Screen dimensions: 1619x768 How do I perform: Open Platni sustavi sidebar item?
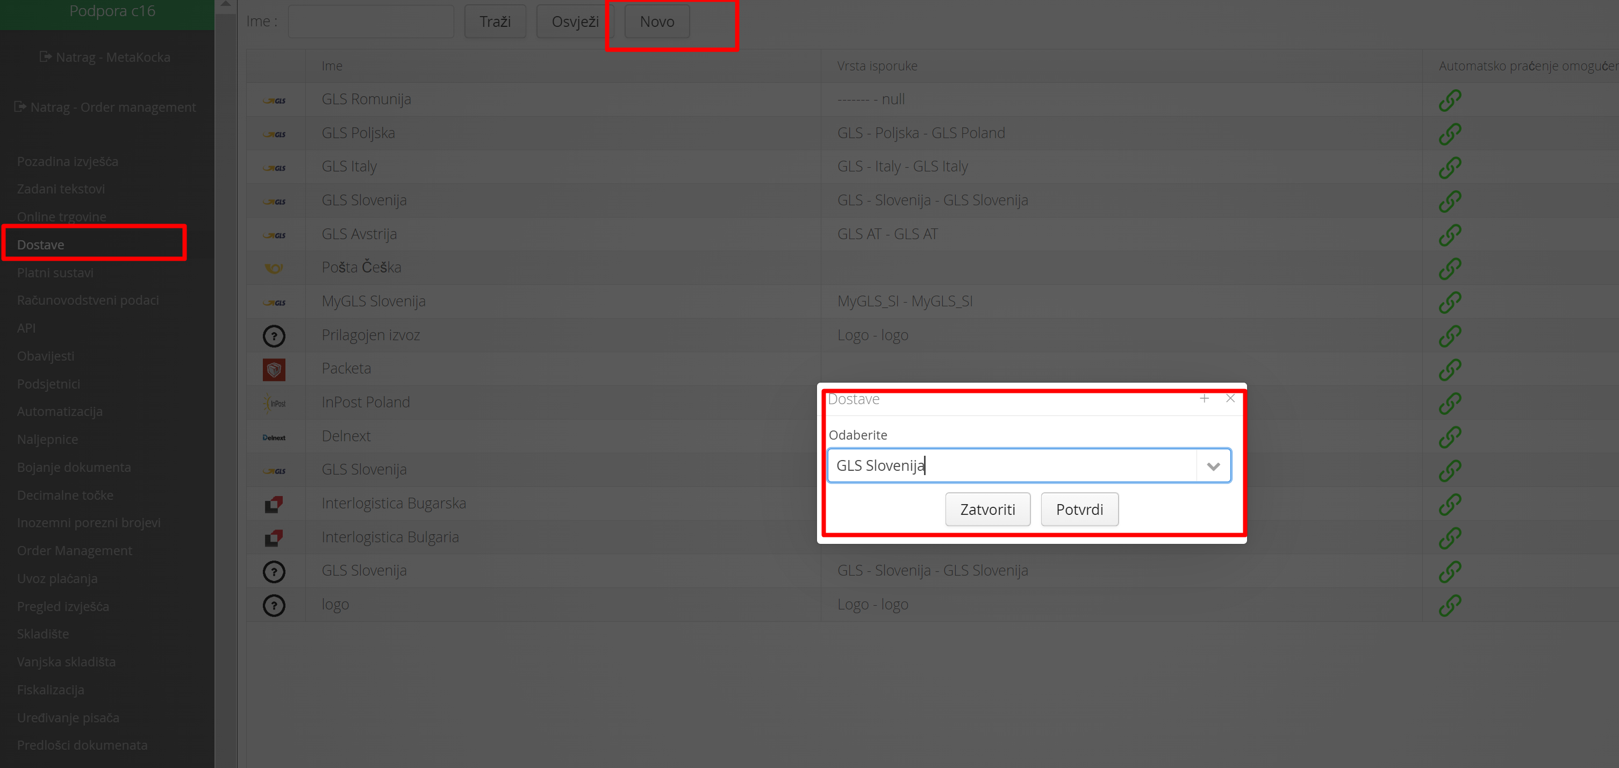click(55, 273)
